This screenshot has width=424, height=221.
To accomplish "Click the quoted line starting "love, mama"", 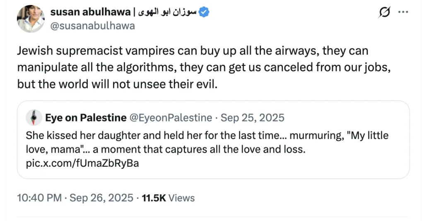I will pos(166,149).
